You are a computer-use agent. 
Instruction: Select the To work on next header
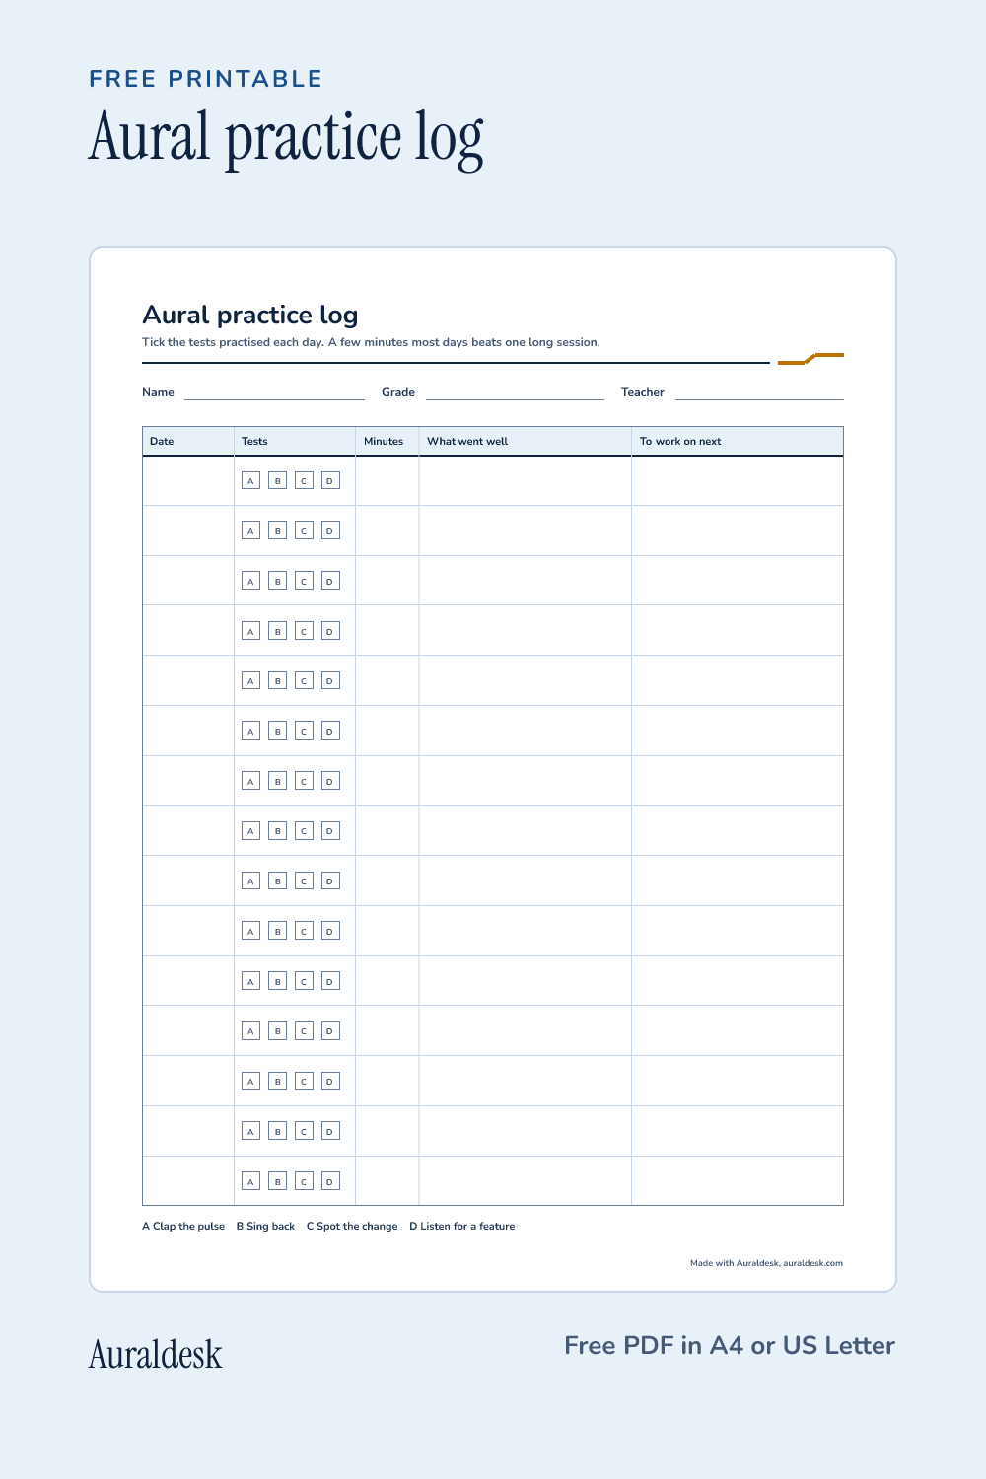tap(738, 441)
